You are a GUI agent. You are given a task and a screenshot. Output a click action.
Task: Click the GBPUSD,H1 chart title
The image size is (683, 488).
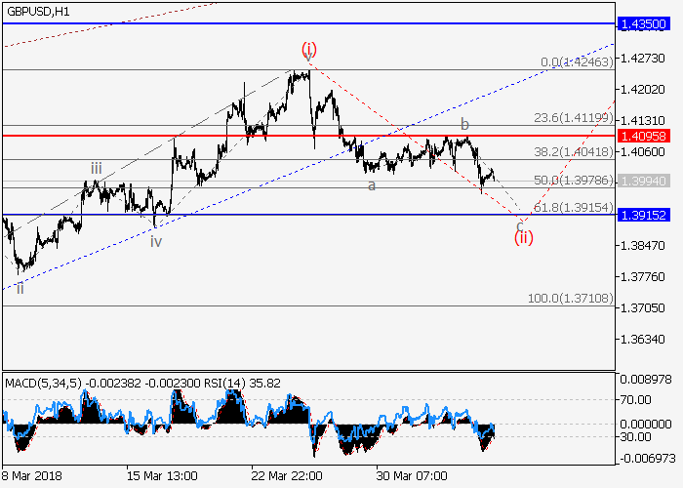38,12
